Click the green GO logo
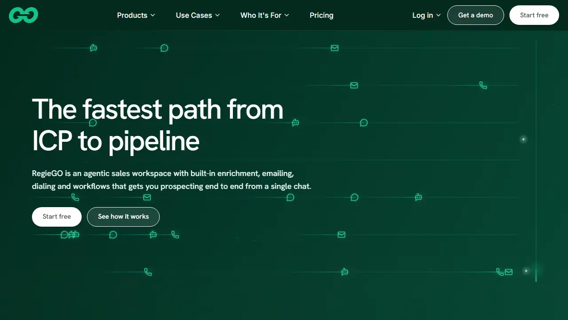 point(24,15)
